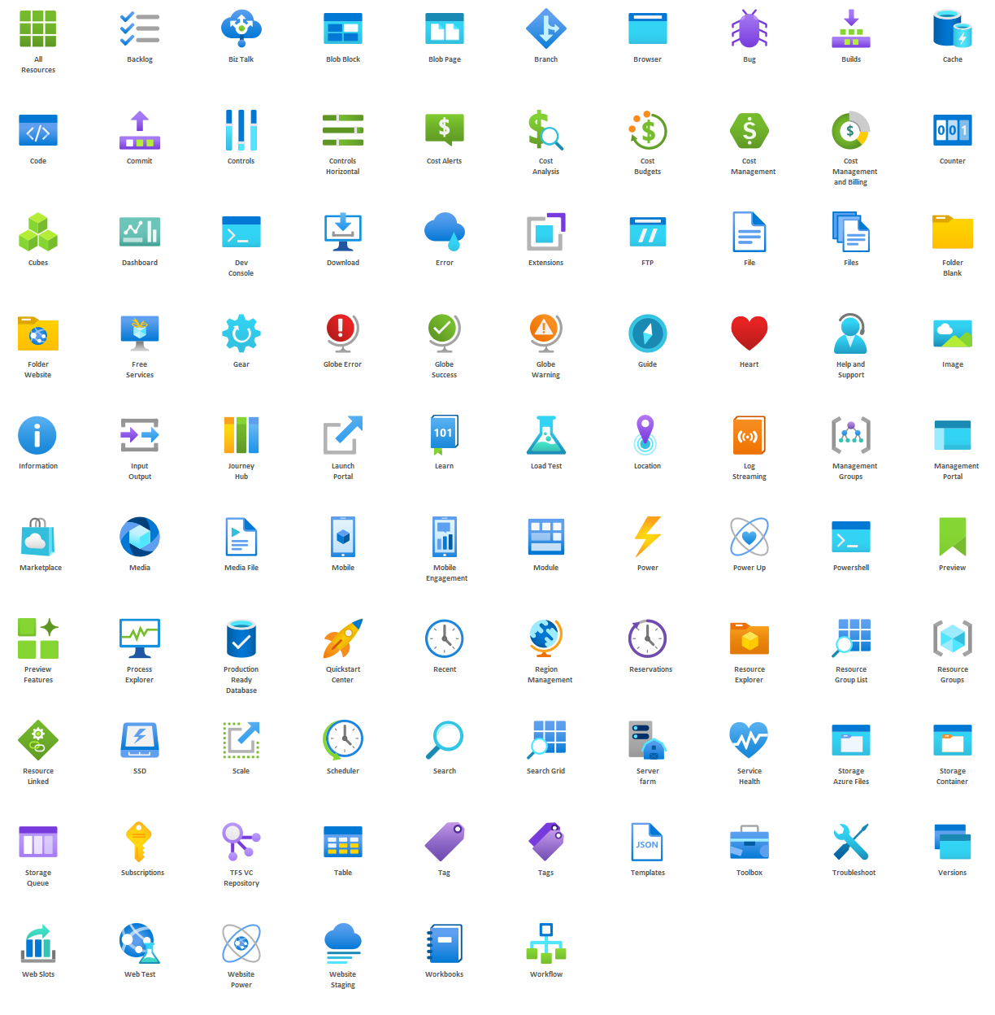995x1015 pixels.
Task: Select the Service Health heartbeat icon
Action: (749, 740)
